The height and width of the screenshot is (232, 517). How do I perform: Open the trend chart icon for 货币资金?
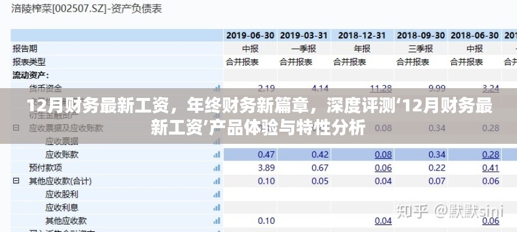pos(217,88)
